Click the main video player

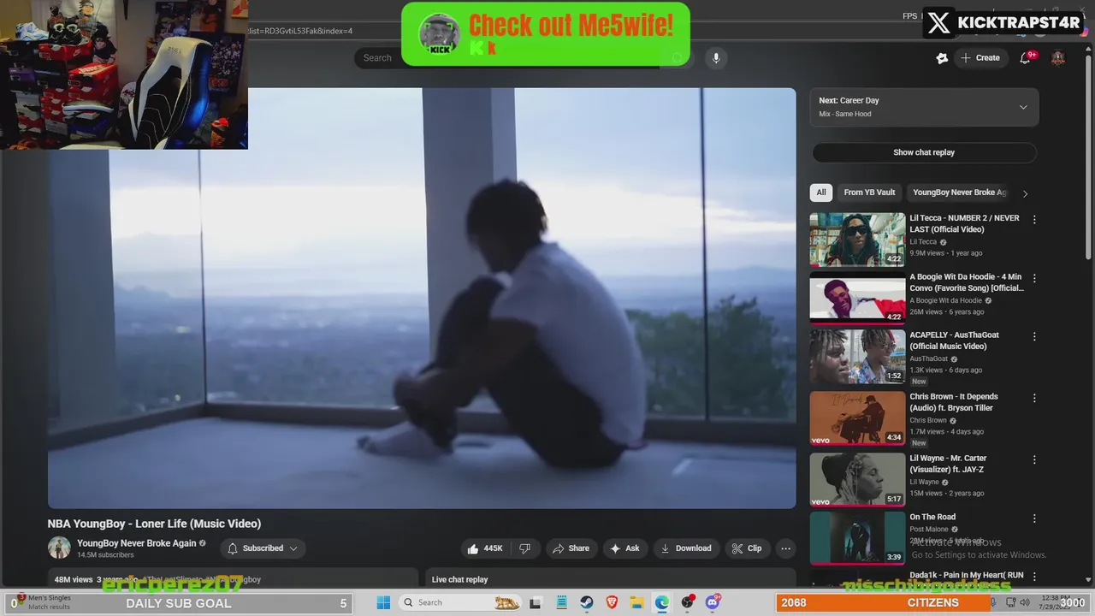tap(422, 298)
